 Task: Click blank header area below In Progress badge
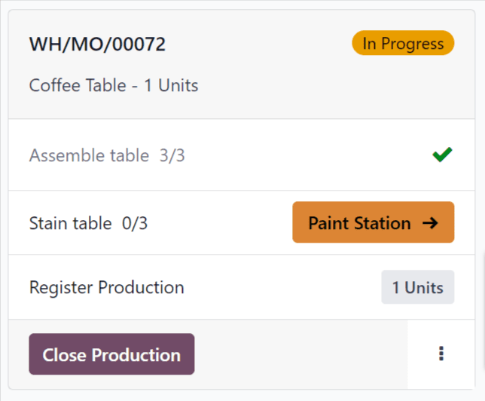coord(403,87)
